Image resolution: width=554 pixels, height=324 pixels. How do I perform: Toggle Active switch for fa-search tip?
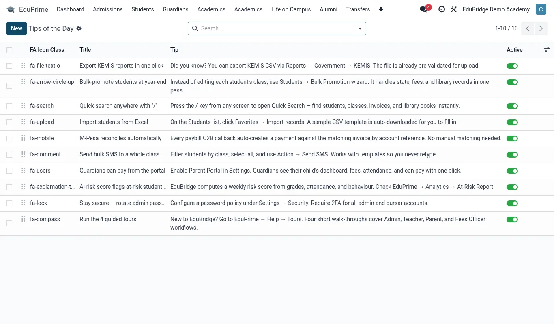(x=512, y=106)
